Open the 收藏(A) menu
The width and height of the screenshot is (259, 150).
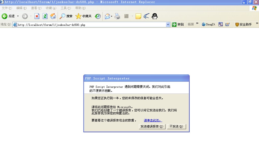51,8
